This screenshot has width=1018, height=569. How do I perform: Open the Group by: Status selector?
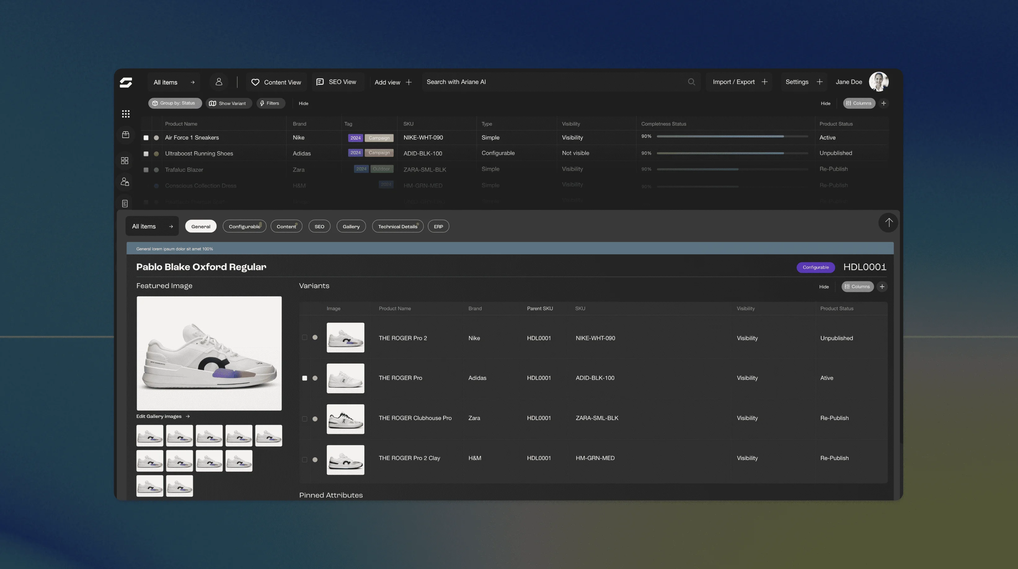click(175, 103)
